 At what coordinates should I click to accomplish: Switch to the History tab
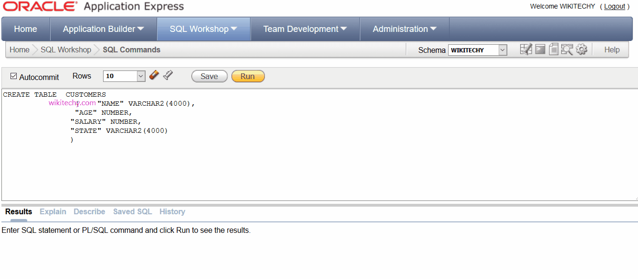point(172,211)
